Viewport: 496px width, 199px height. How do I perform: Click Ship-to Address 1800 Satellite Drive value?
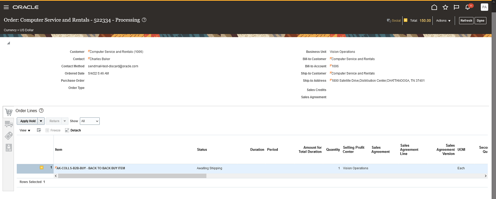[378, 80]
